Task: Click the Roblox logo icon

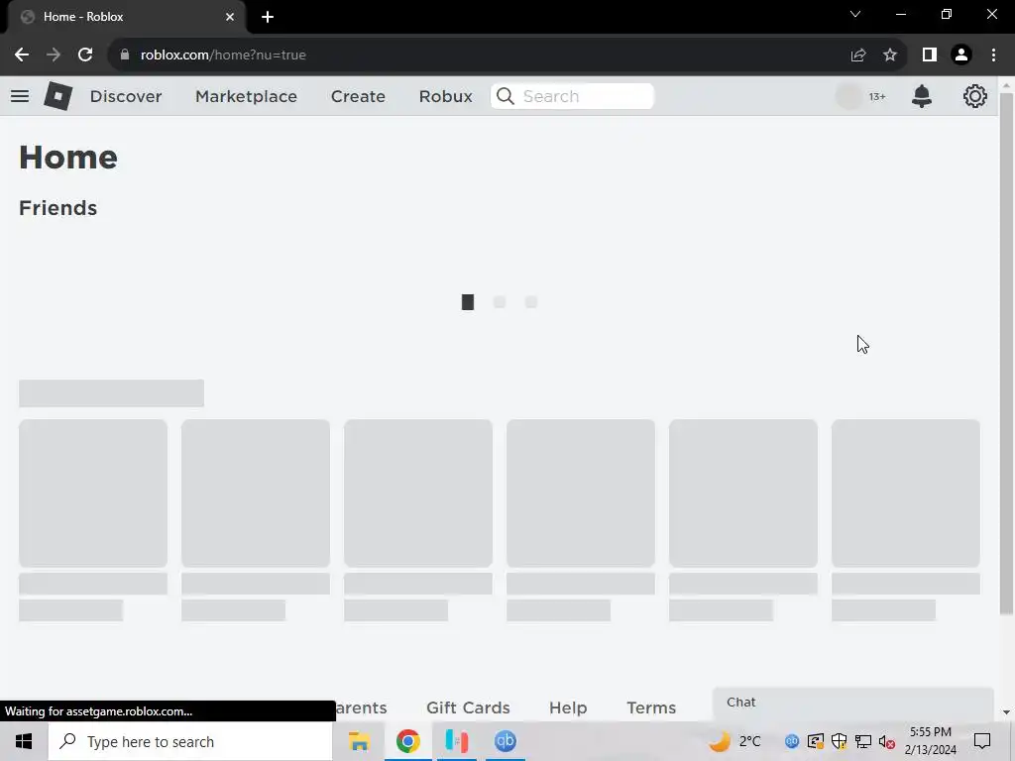Action: coord(58,96)
